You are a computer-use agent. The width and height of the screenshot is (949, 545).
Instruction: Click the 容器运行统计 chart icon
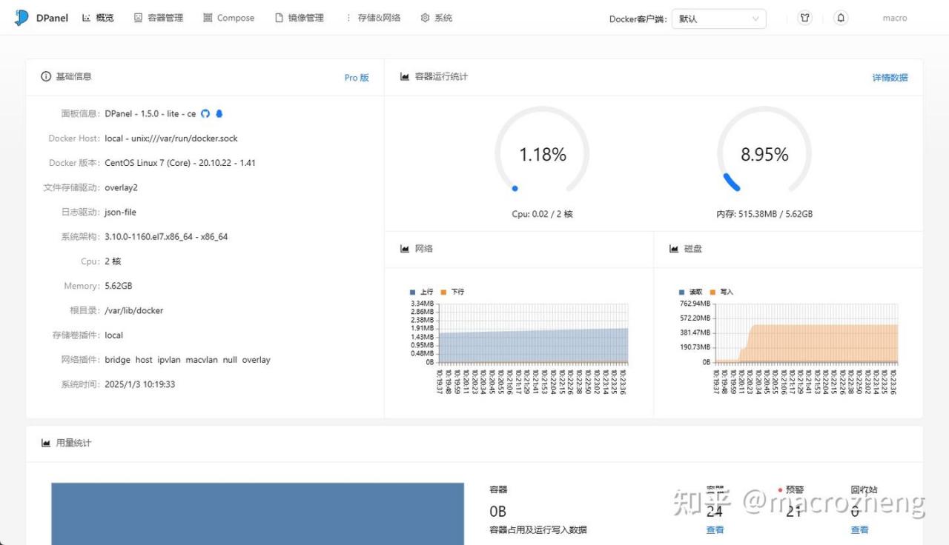tap(405, 76)
